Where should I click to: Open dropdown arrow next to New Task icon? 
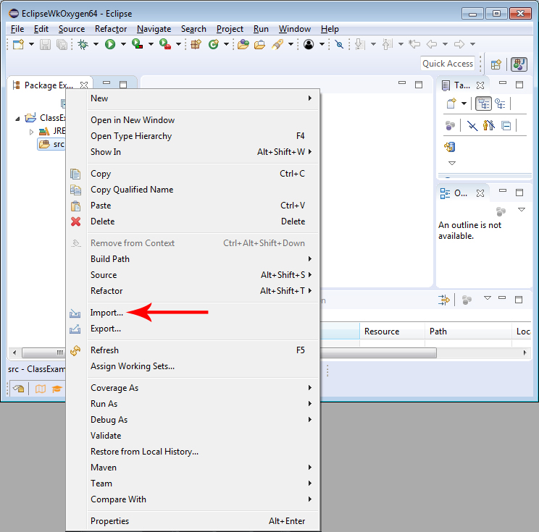(464, 104)
